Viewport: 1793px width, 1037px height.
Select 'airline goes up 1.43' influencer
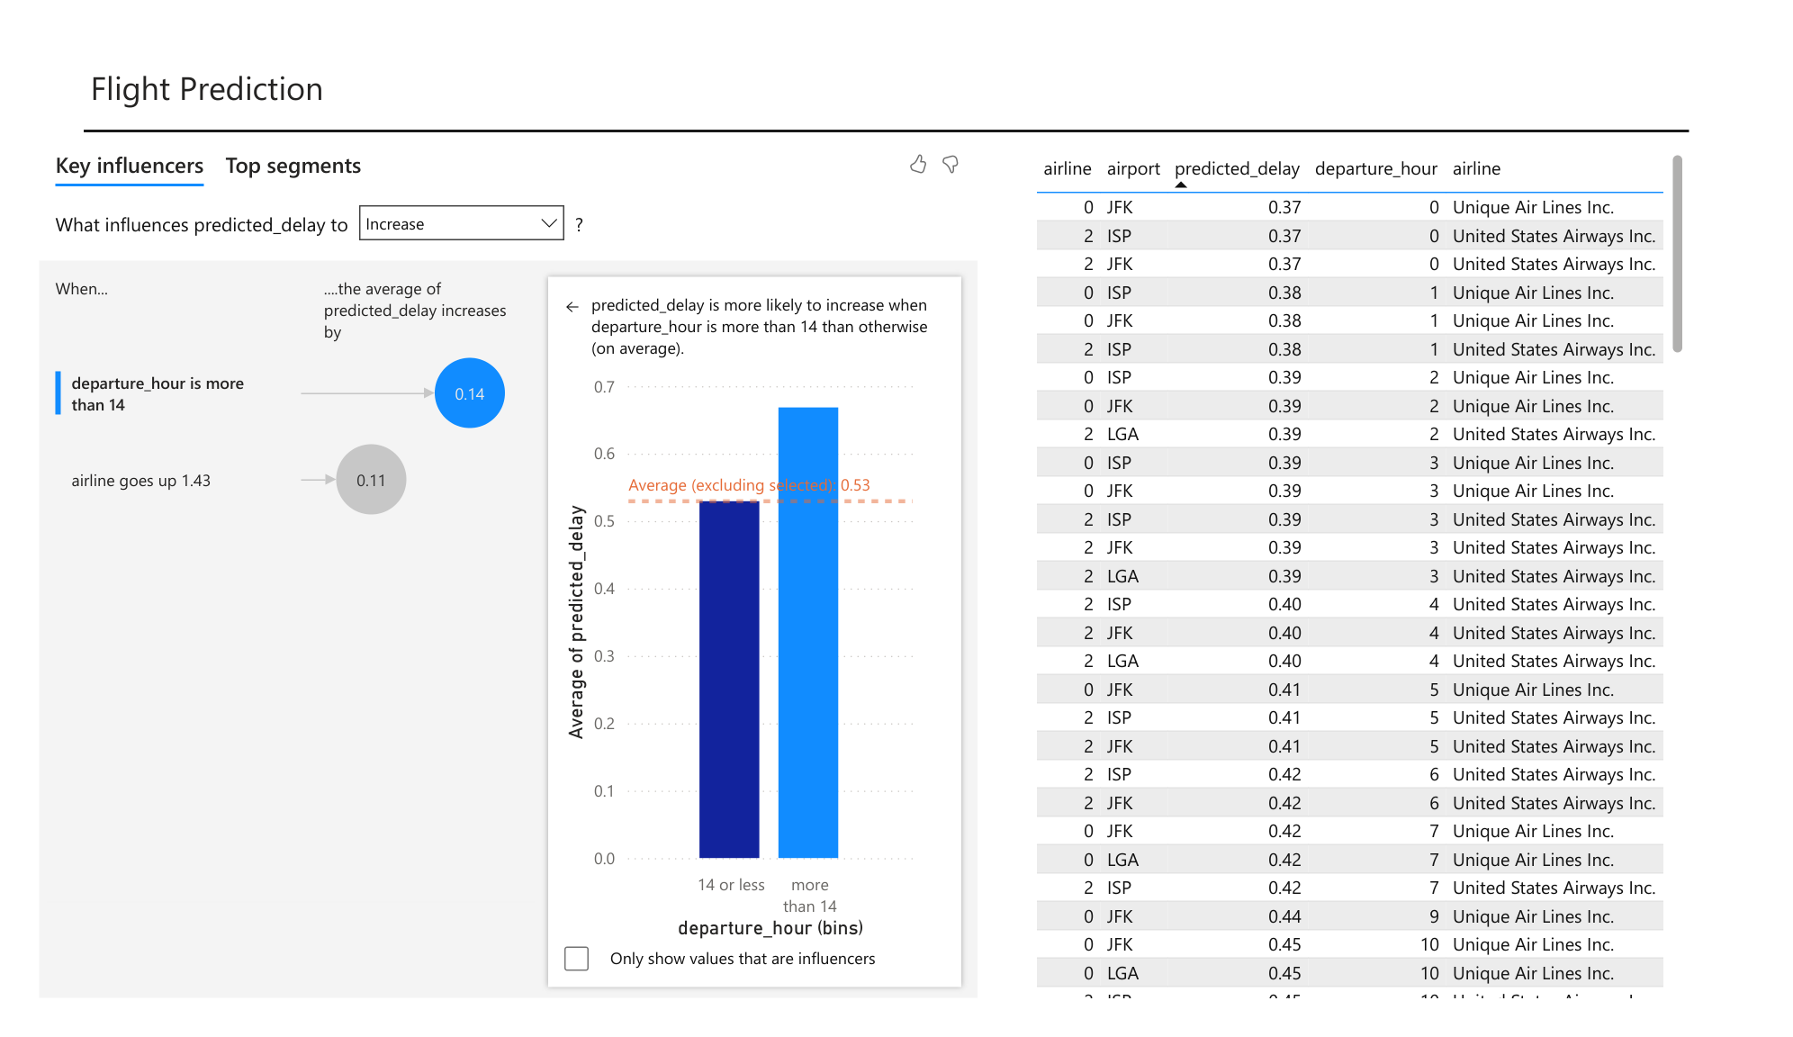point(141,481)
